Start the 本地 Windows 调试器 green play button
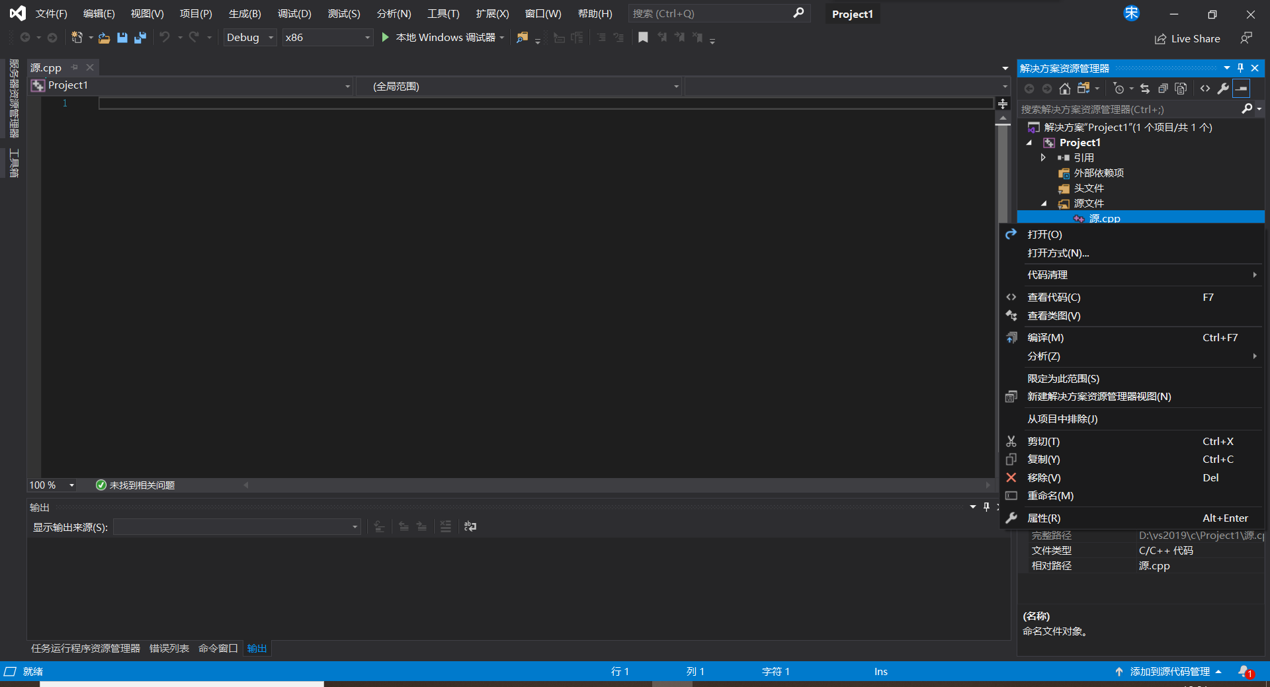Image resolution: width=1270 pixels, height=687 pixels. [x=385, y=38]
